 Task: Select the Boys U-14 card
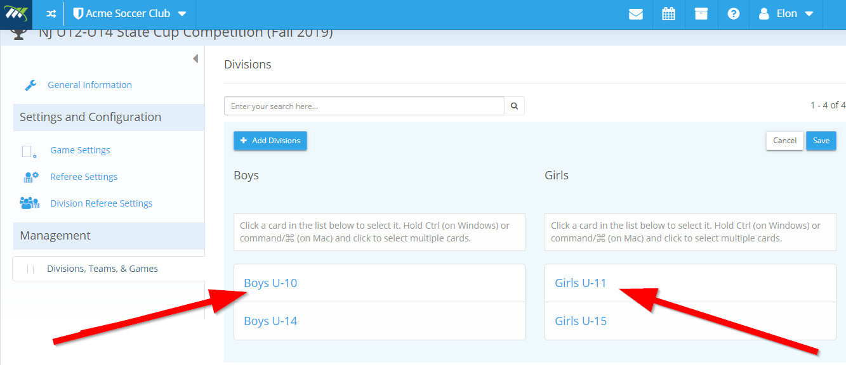click(x=380, y=321)
